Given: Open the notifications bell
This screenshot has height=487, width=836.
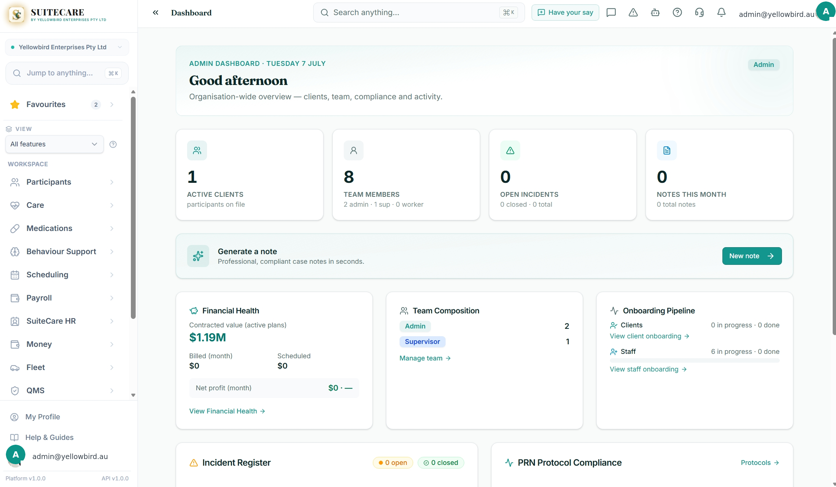Looking at the screenshot, I should click(721, 13).
